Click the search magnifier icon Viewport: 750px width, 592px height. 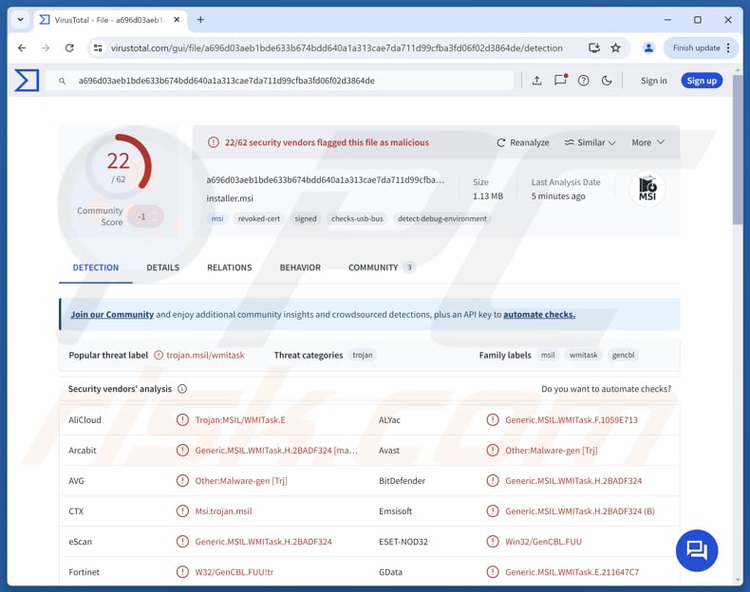pos(63,81)
